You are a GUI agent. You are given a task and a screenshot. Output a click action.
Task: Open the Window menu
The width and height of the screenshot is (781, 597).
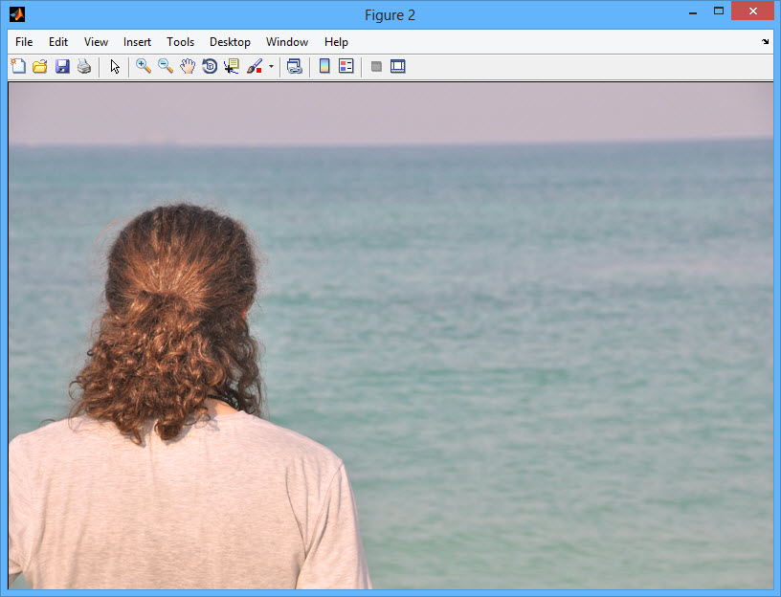pos(287,42)
